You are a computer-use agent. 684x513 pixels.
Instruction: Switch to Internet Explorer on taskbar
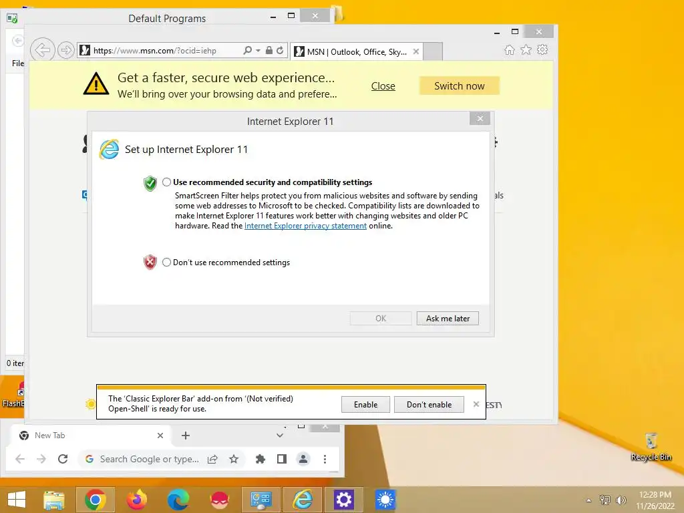303,500
